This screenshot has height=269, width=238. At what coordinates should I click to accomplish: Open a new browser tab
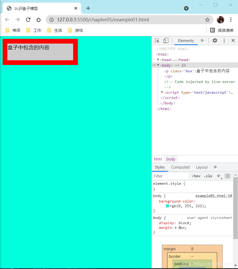[88, 8]
